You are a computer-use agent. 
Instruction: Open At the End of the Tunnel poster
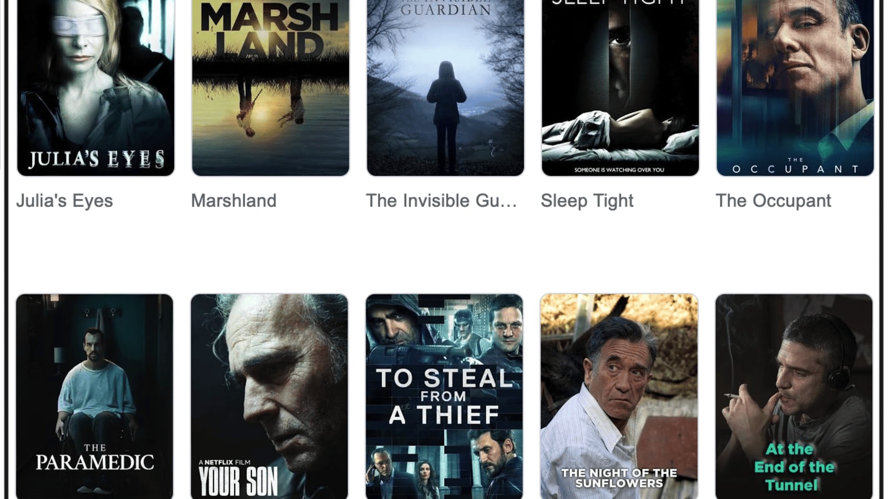(794, 396)
